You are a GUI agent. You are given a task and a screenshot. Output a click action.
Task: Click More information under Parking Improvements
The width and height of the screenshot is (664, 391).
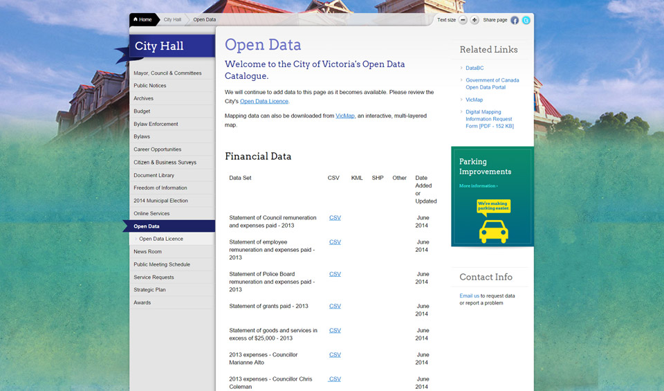pos(478,186)
